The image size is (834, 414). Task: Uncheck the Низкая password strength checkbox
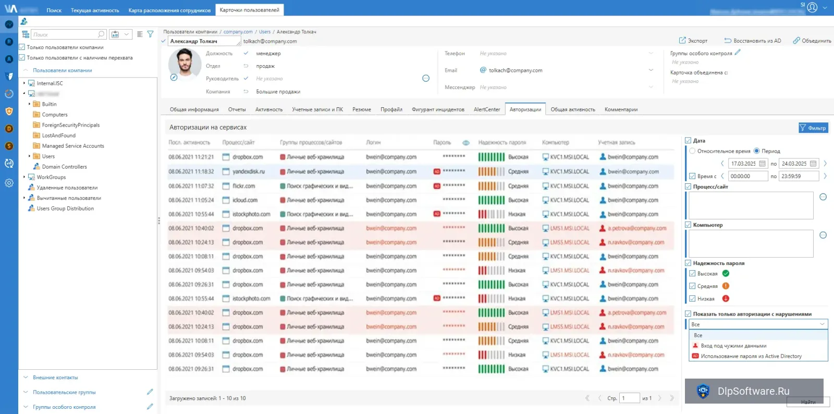(x=692, y=298)
